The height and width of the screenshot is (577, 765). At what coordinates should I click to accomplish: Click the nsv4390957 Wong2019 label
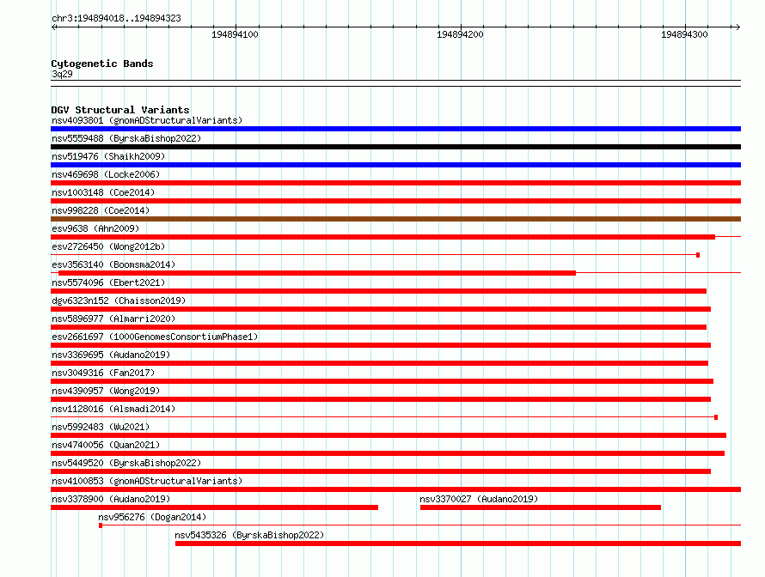[106, 391]
